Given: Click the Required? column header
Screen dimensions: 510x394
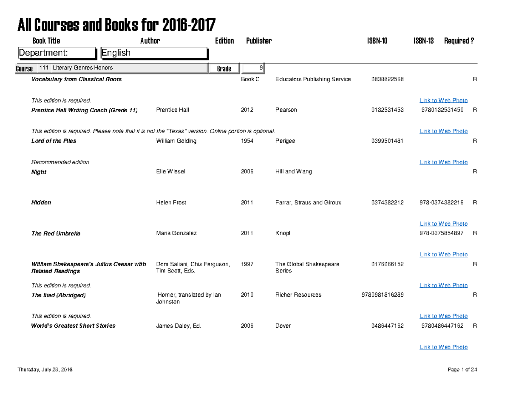Looking at the screenshot, I should (459, 40).
